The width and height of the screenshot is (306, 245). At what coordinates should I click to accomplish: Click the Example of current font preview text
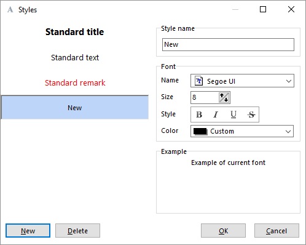click(228, 163)
